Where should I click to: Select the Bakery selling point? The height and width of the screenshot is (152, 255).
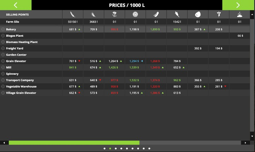tap(125, 29)
